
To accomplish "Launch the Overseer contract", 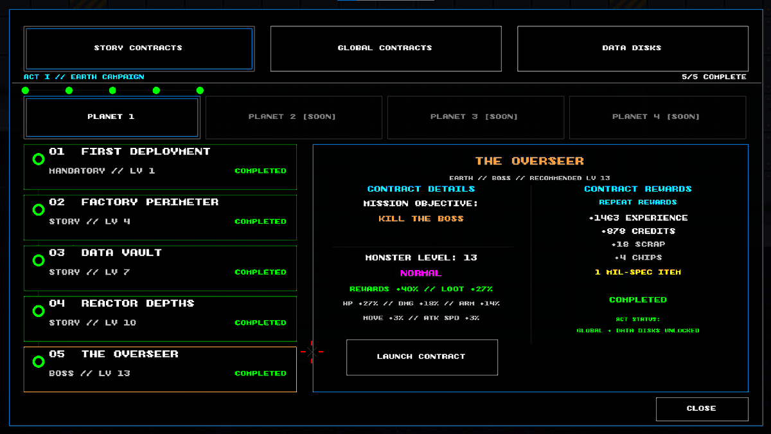I will tap(422, 357).
